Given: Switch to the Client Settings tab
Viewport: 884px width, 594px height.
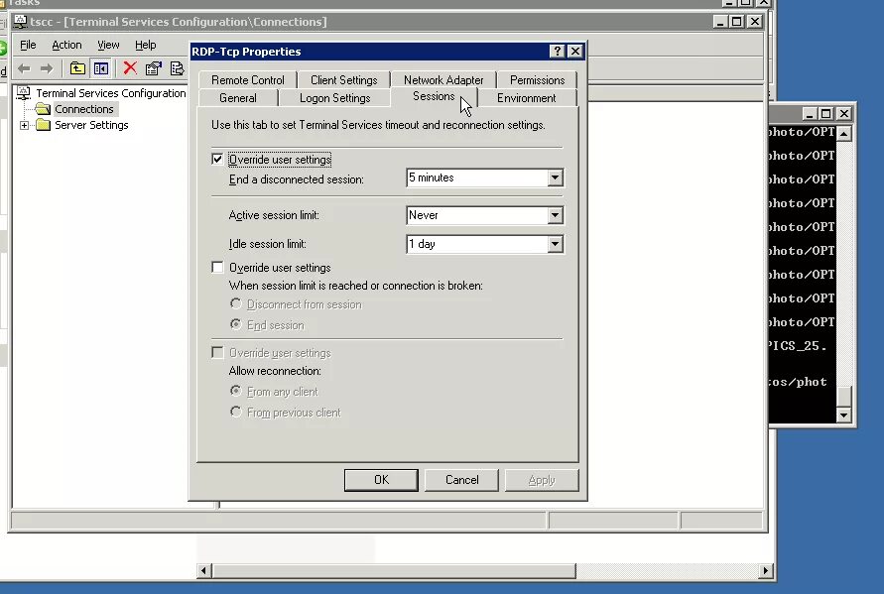Looking at the screenshot, I should coord(343,80).
